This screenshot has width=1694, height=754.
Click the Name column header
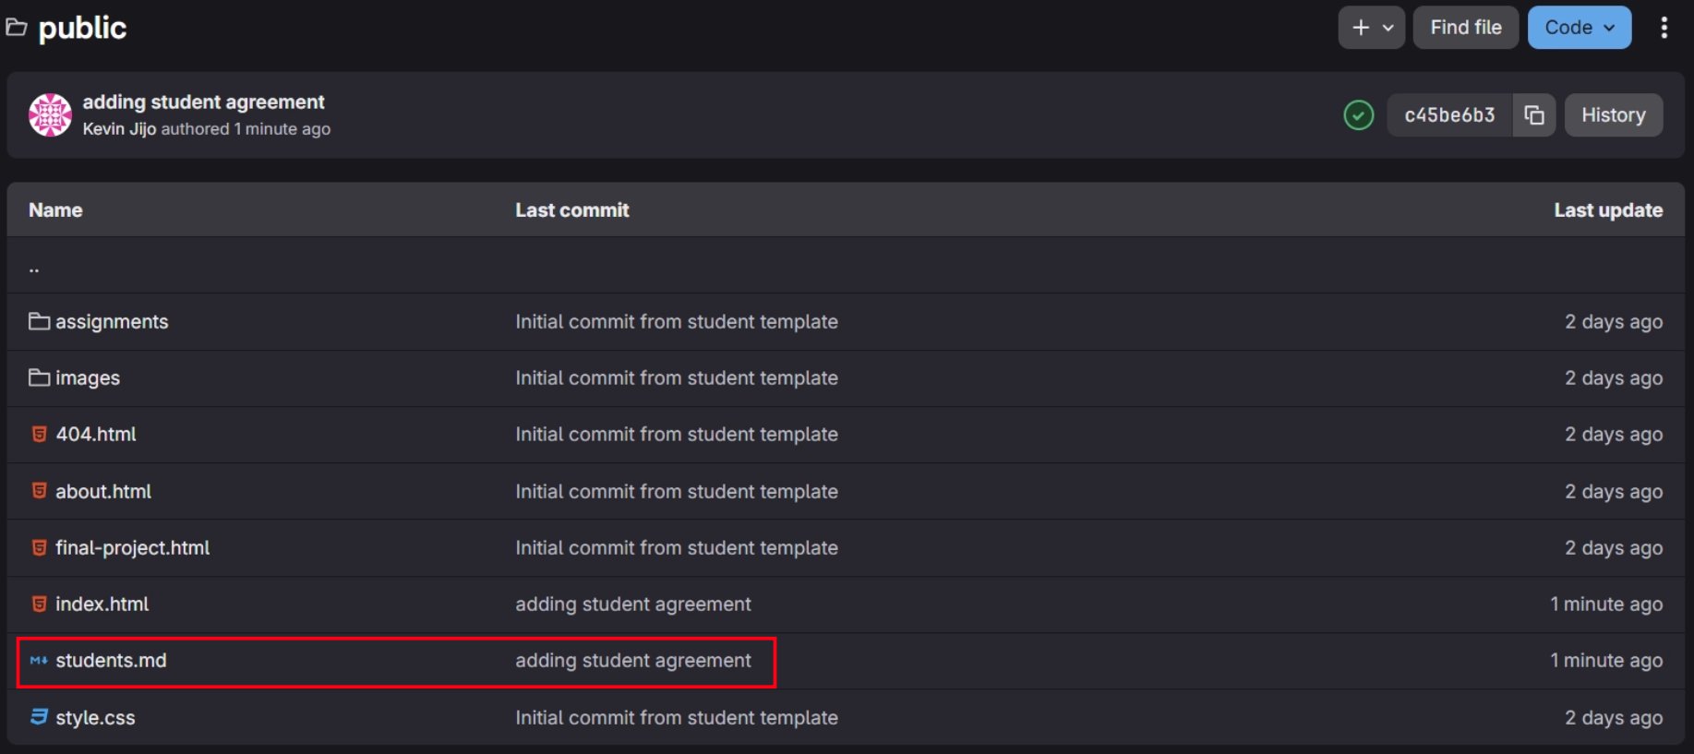(x=55, y=209)
